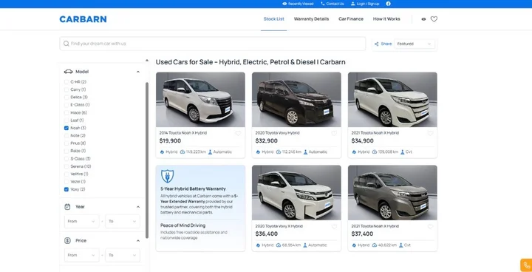532x272 pixels.
Task: Check the S-Class (3) model checkbox
Action: point(66,159)
